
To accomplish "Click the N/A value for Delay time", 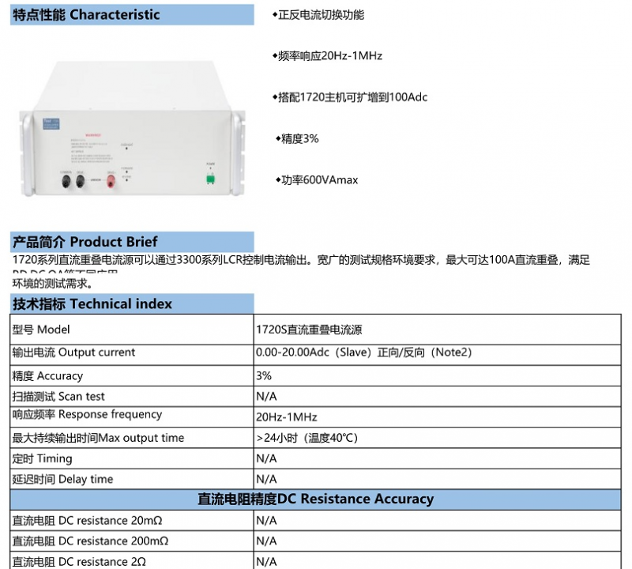I will tap(266, 479).
